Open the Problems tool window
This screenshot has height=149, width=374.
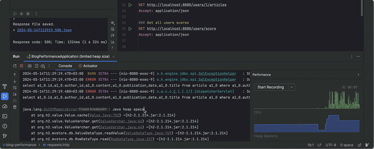pos(5,126)
